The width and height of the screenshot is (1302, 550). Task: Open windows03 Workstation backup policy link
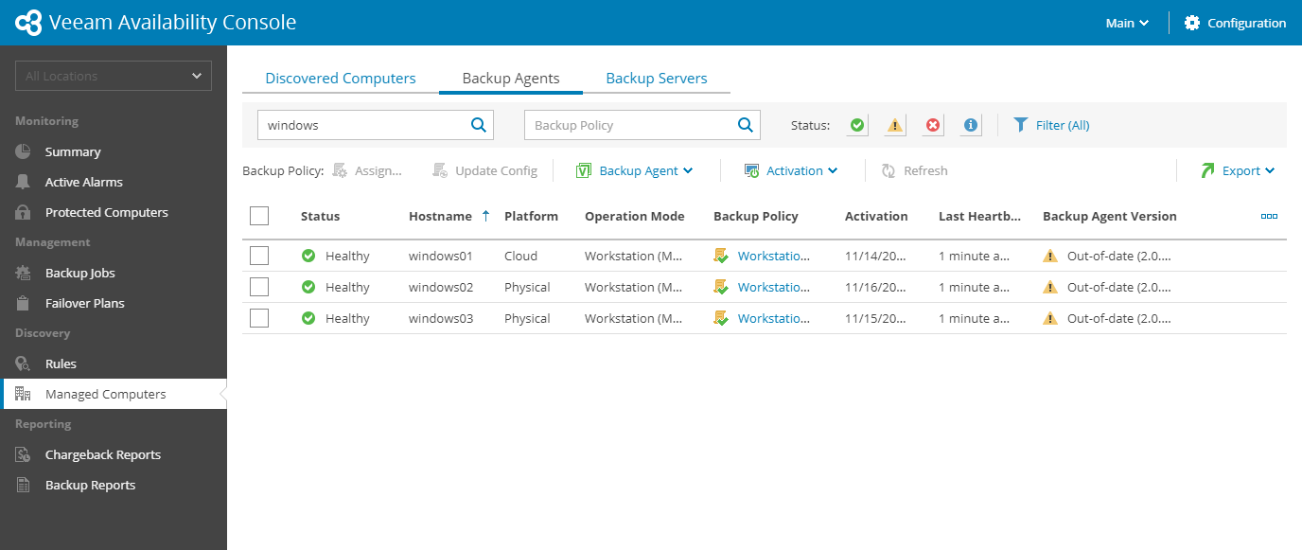(773, 318)
